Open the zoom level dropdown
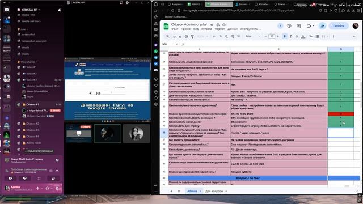 click(x=202, y=36)
